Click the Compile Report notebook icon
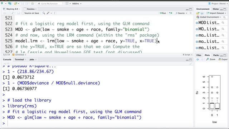 [x=55, y=13]
